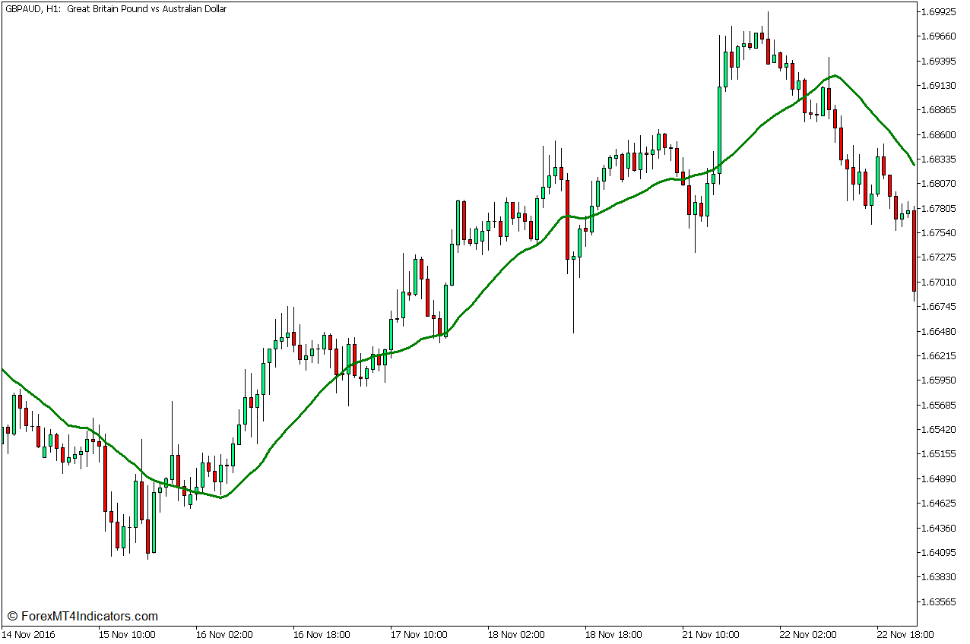Screen dimensions: 970x644
Task: Click the GBPAUD, H1 chart title
Action: [114, 9]
